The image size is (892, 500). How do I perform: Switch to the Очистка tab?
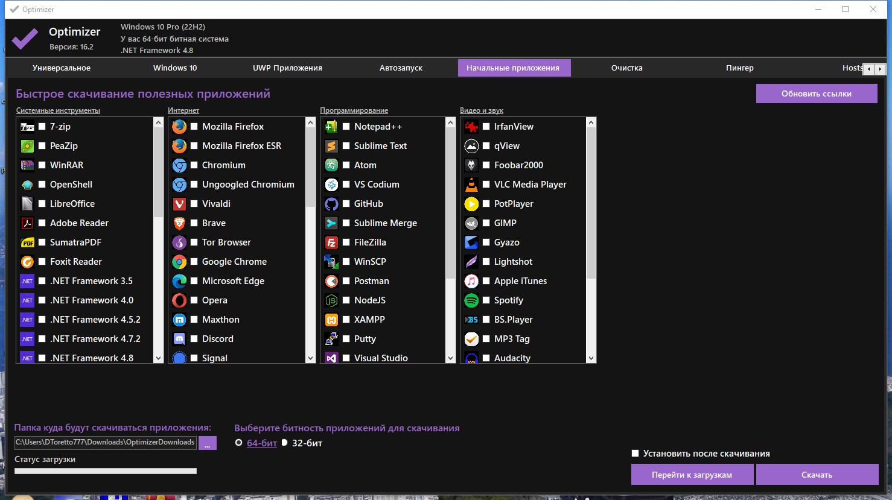click(x=627, y=68)
